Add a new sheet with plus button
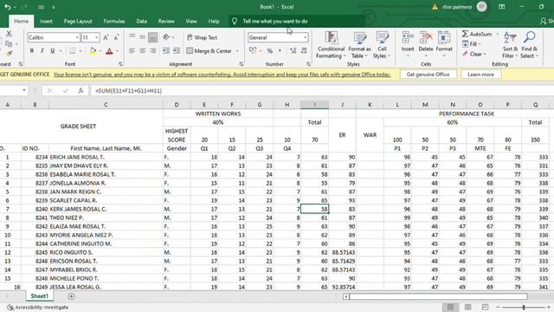The height and width of the screenshot is (312, 554). 71,296
